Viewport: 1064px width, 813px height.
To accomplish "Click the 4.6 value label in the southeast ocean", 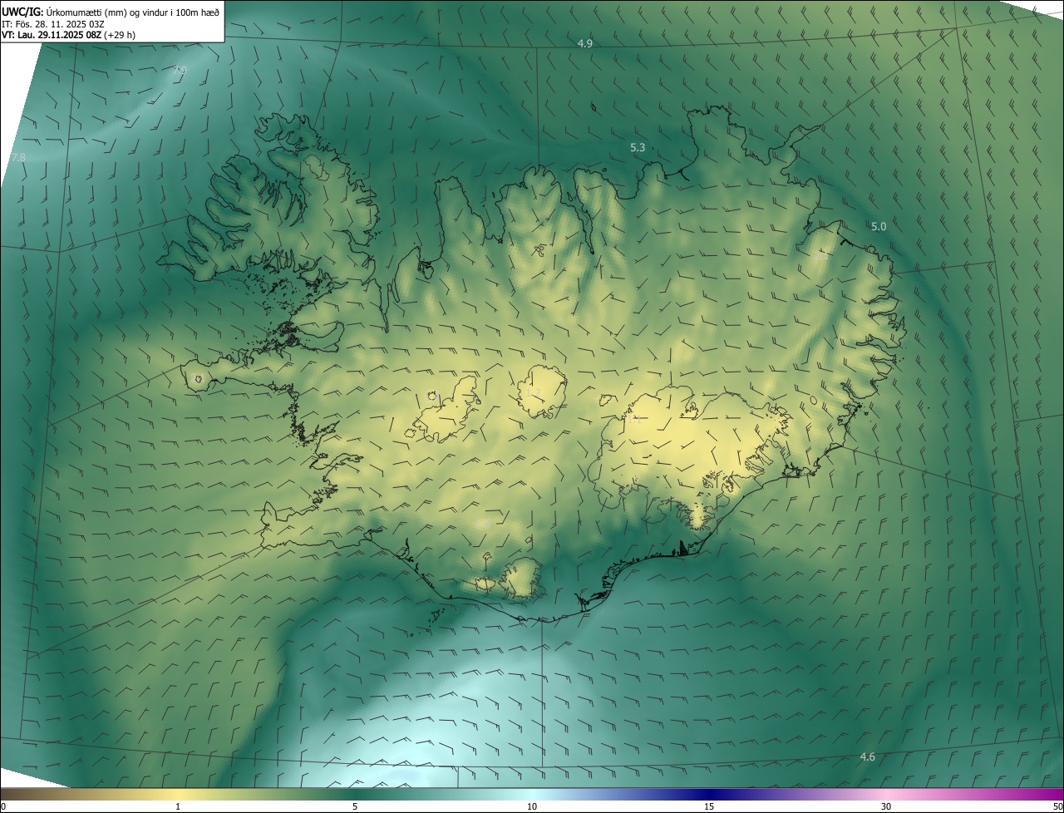I will coord(867,756).
